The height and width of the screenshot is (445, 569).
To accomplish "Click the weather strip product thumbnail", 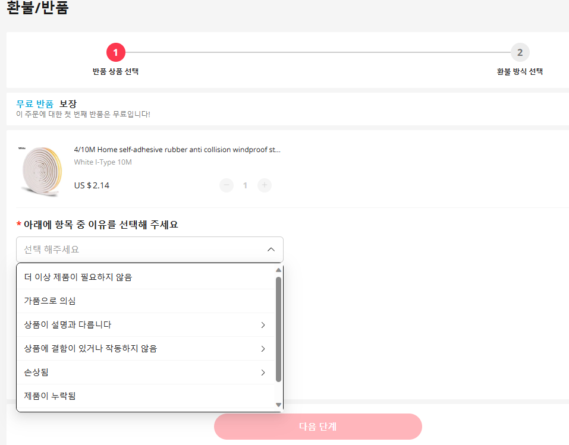I will (x=40, y=171).
